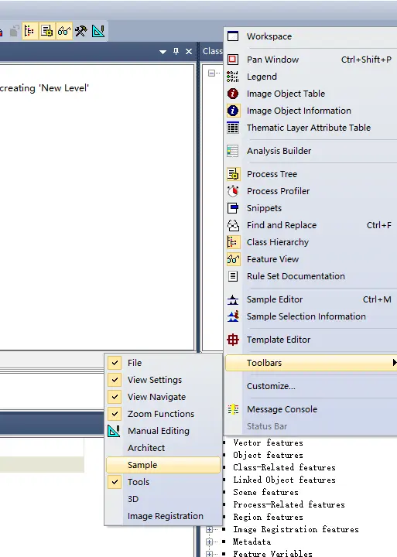Select the Template Editor grid icon
Screen dimensions: 397x557
coord(233,340)
